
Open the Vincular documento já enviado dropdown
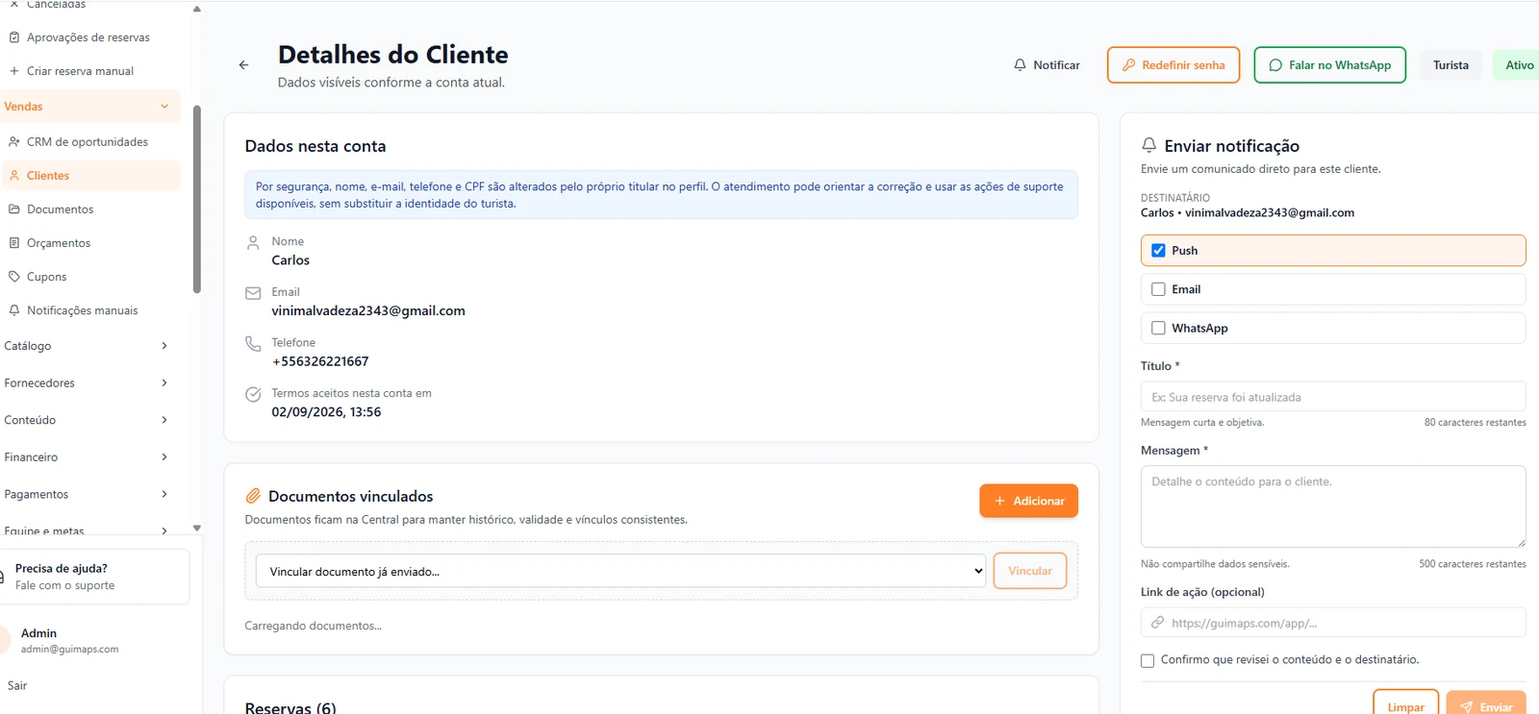[x=620, y=571]
